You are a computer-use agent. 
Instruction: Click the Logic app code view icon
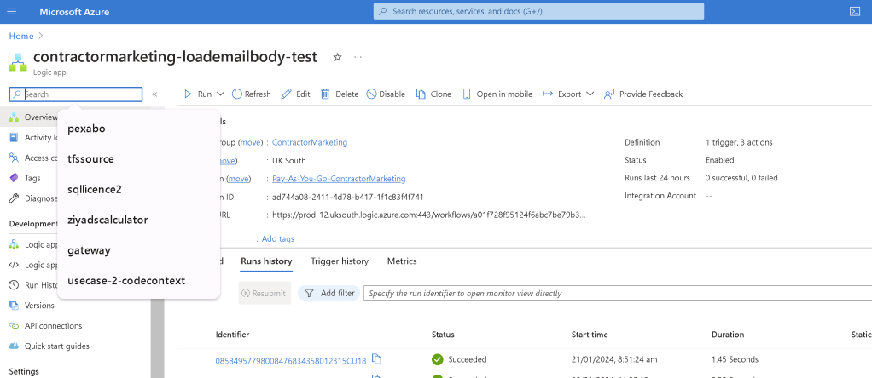coord(14,265)
